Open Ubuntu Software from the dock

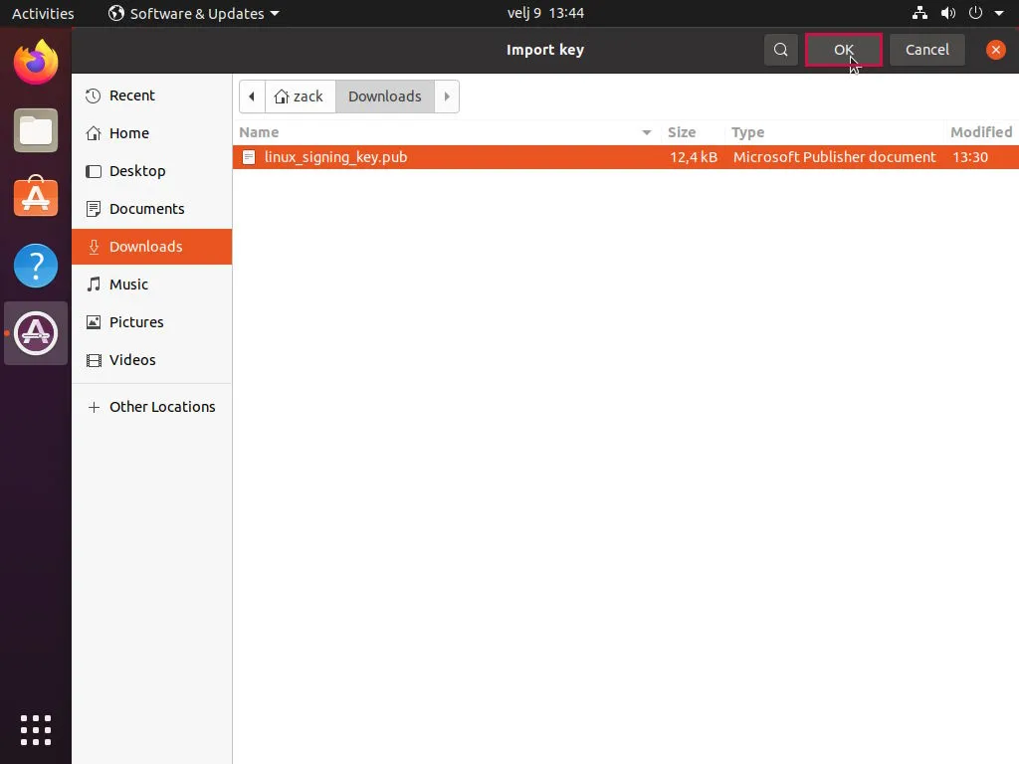click(x=36, y=198)
